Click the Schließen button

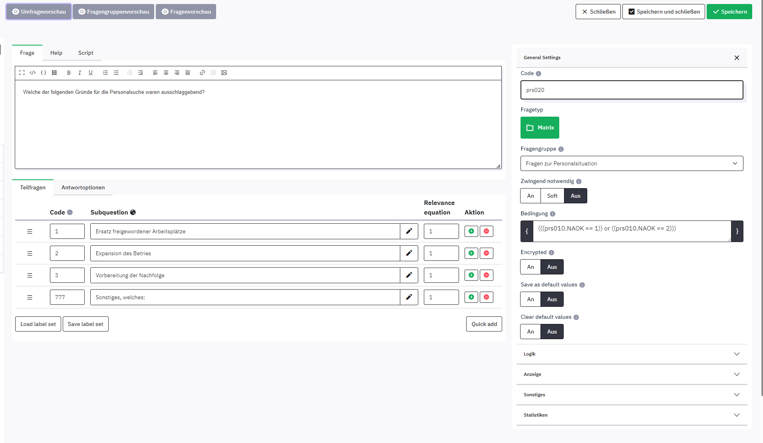click(x=598, y=12)
